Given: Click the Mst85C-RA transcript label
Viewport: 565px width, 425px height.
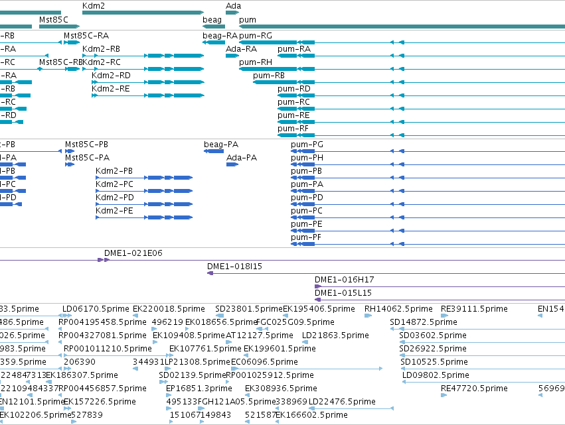Looking at the screenshot, I should [x=86, y=36].
